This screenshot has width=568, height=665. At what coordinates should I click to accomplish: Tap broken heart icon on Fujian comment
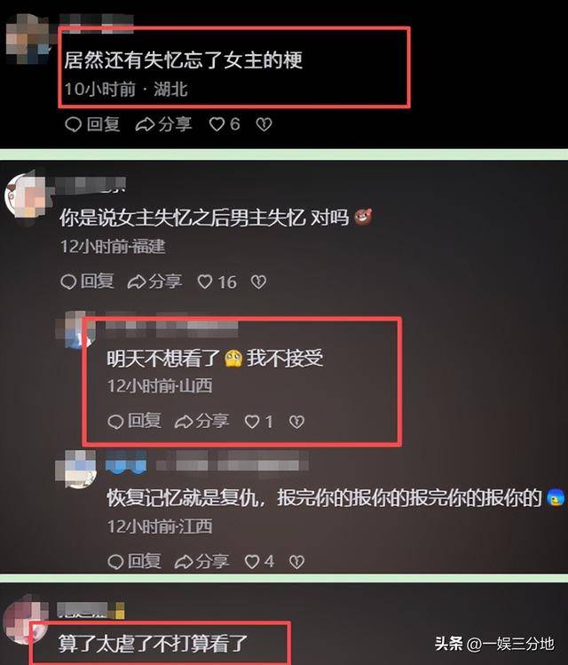[x=258, y=282]
